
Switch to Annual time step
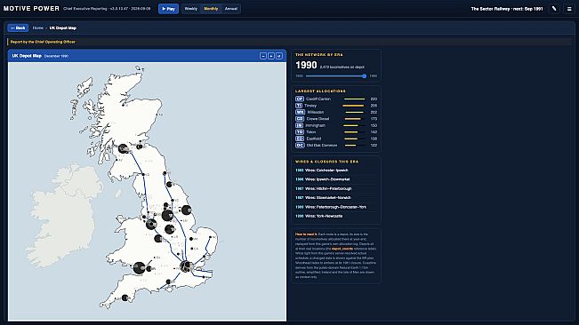tap(231, 9)
